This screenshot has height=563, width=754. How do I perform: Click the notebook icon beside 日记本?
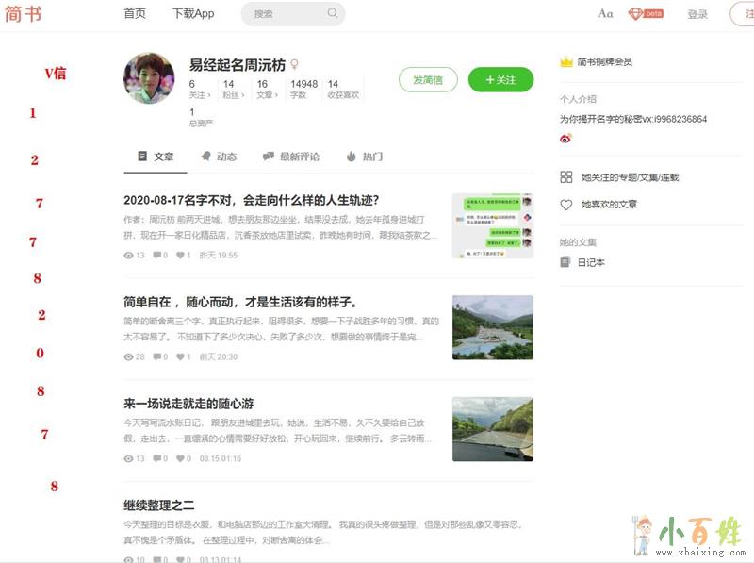pyautogui.click(x=565, y=262)
